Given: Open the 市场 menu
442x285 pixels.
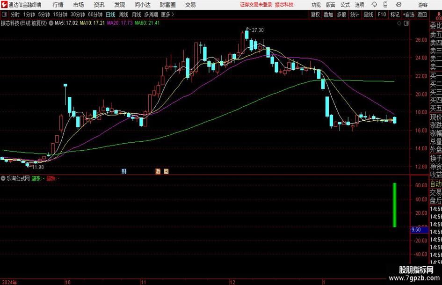Looking at the screenshot, I should click(79, 5).
